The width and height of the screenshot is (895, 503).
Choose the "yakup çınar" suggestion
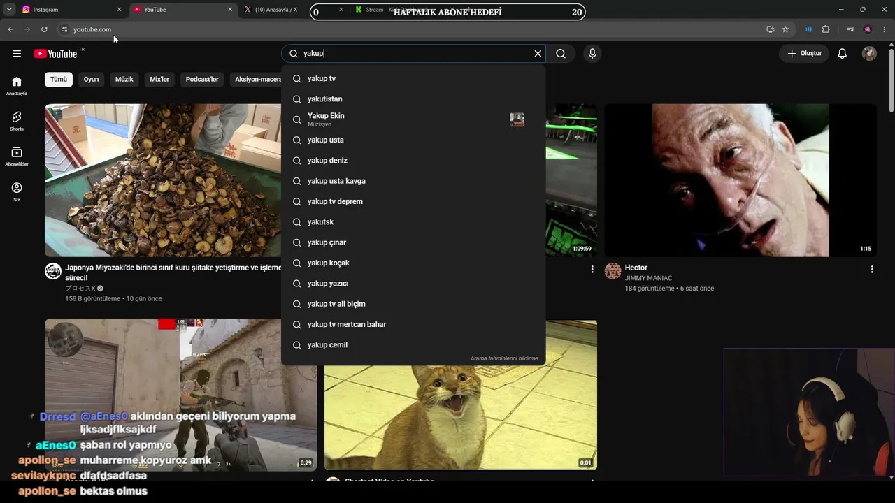tap(413, 242)
